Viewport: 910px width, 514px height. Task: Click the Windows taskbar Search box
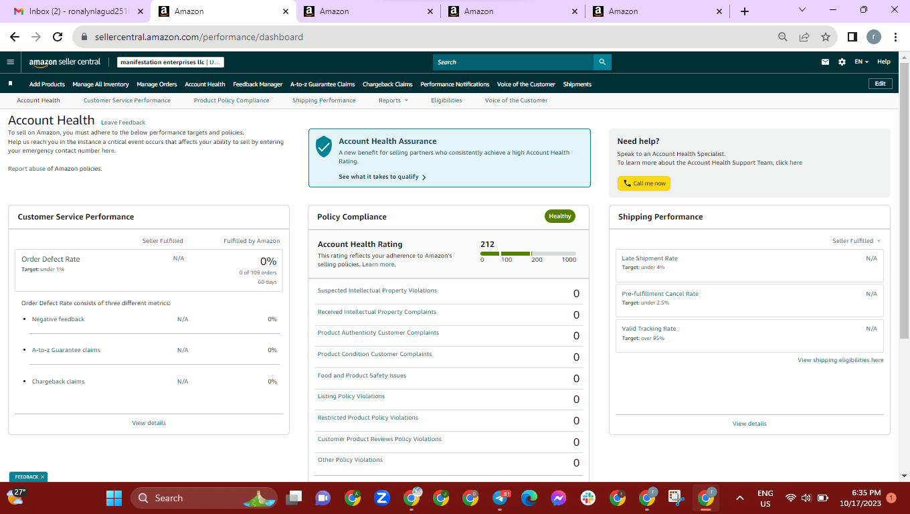point(204,498)
